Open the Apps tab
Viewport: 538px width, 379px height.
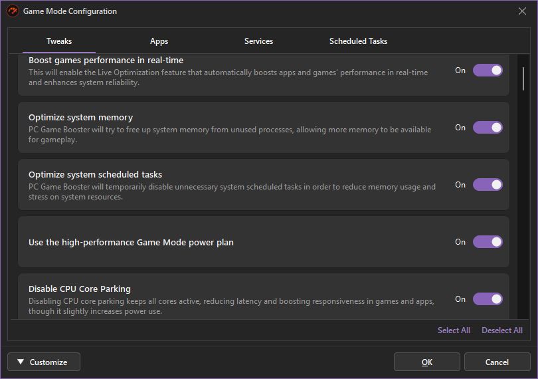click(x=159, y=41)
